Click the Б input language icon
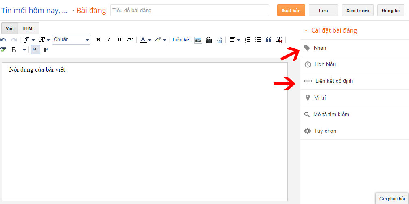409x204 pixels. [x=14, y=50]
